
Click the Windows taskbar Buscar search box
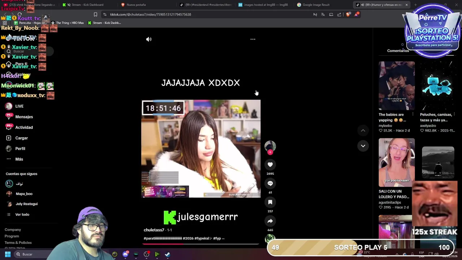click(x=32, y=254)
